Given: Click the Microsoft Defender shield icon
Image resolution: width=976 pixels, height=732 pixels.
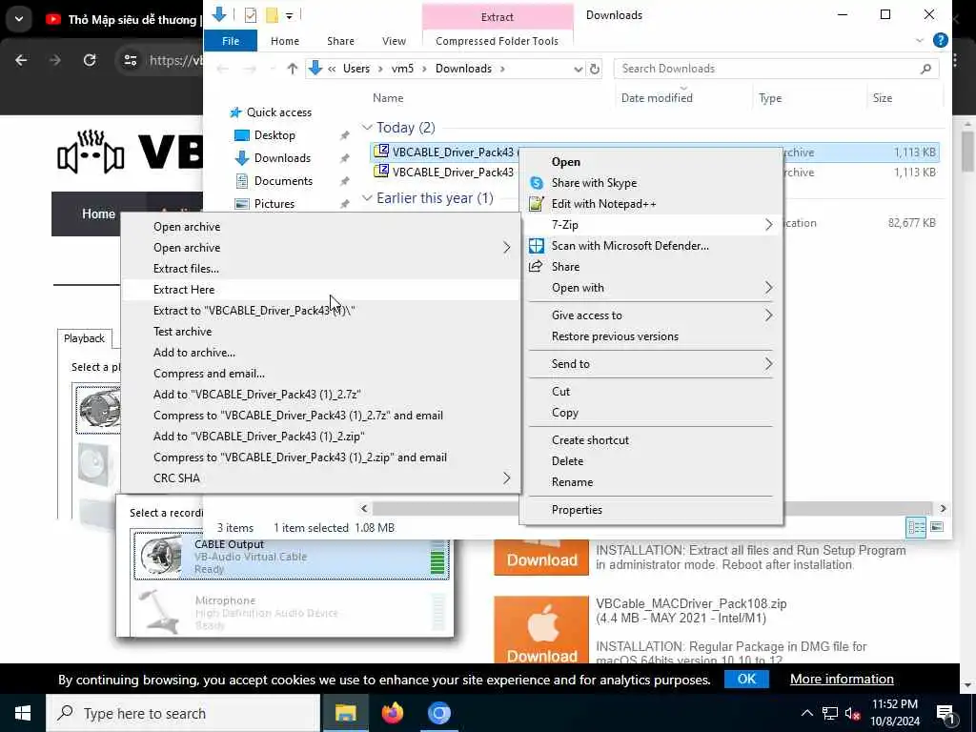Looking at the screenshot, I should coord(536,246).
